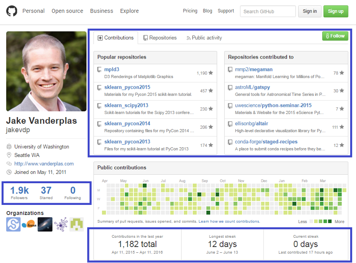Screen dimensions: 356x263
Task: Open the sklearn_scipy2013 repository
Action: coord(126,105)
